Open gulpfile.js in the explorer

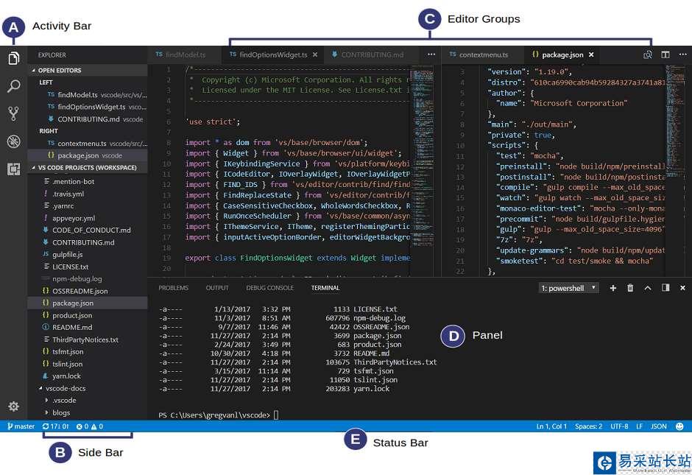pos(88,255)
